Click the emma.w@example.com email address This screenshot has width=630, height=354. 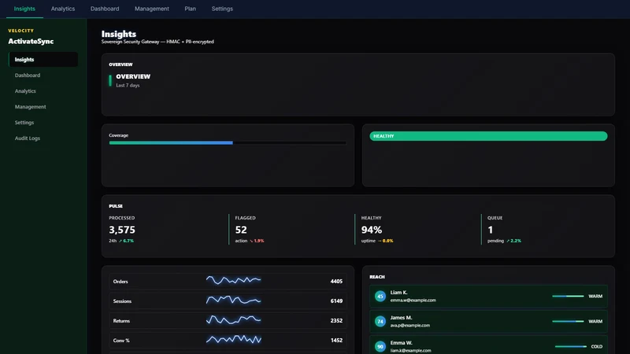click(x=413, y=301)
